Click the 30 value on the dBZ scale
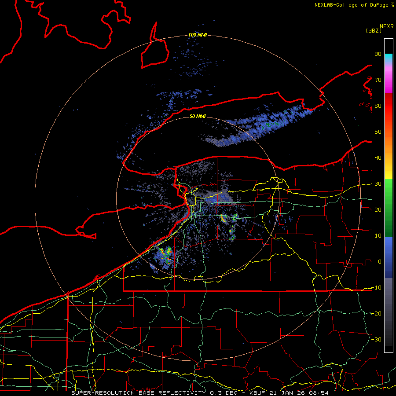396x396 pixels. click(x=378, y=183)
